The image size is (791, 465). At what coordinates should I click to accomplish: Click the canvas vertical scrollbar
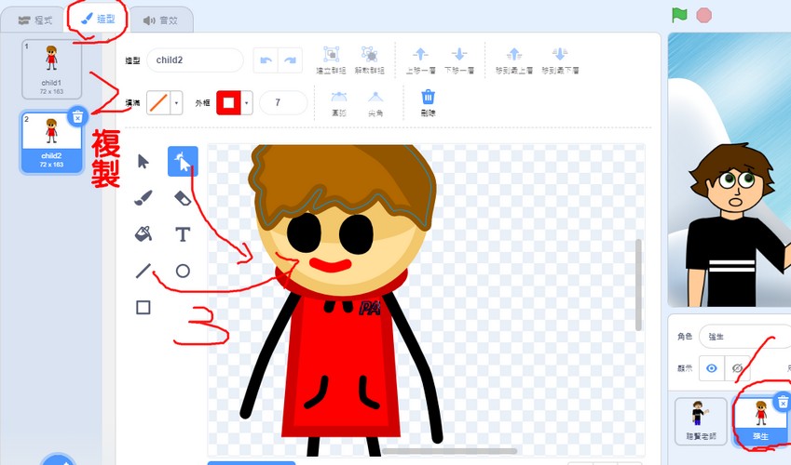(638, 285)
